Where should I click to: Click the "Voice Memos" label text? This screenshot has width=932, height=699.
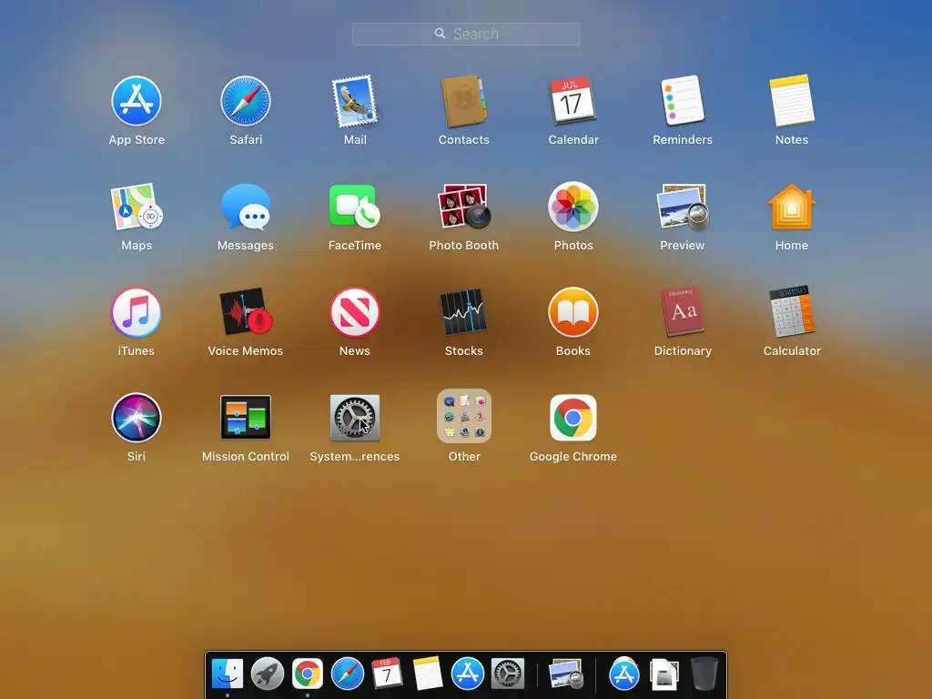coord(246,350)
